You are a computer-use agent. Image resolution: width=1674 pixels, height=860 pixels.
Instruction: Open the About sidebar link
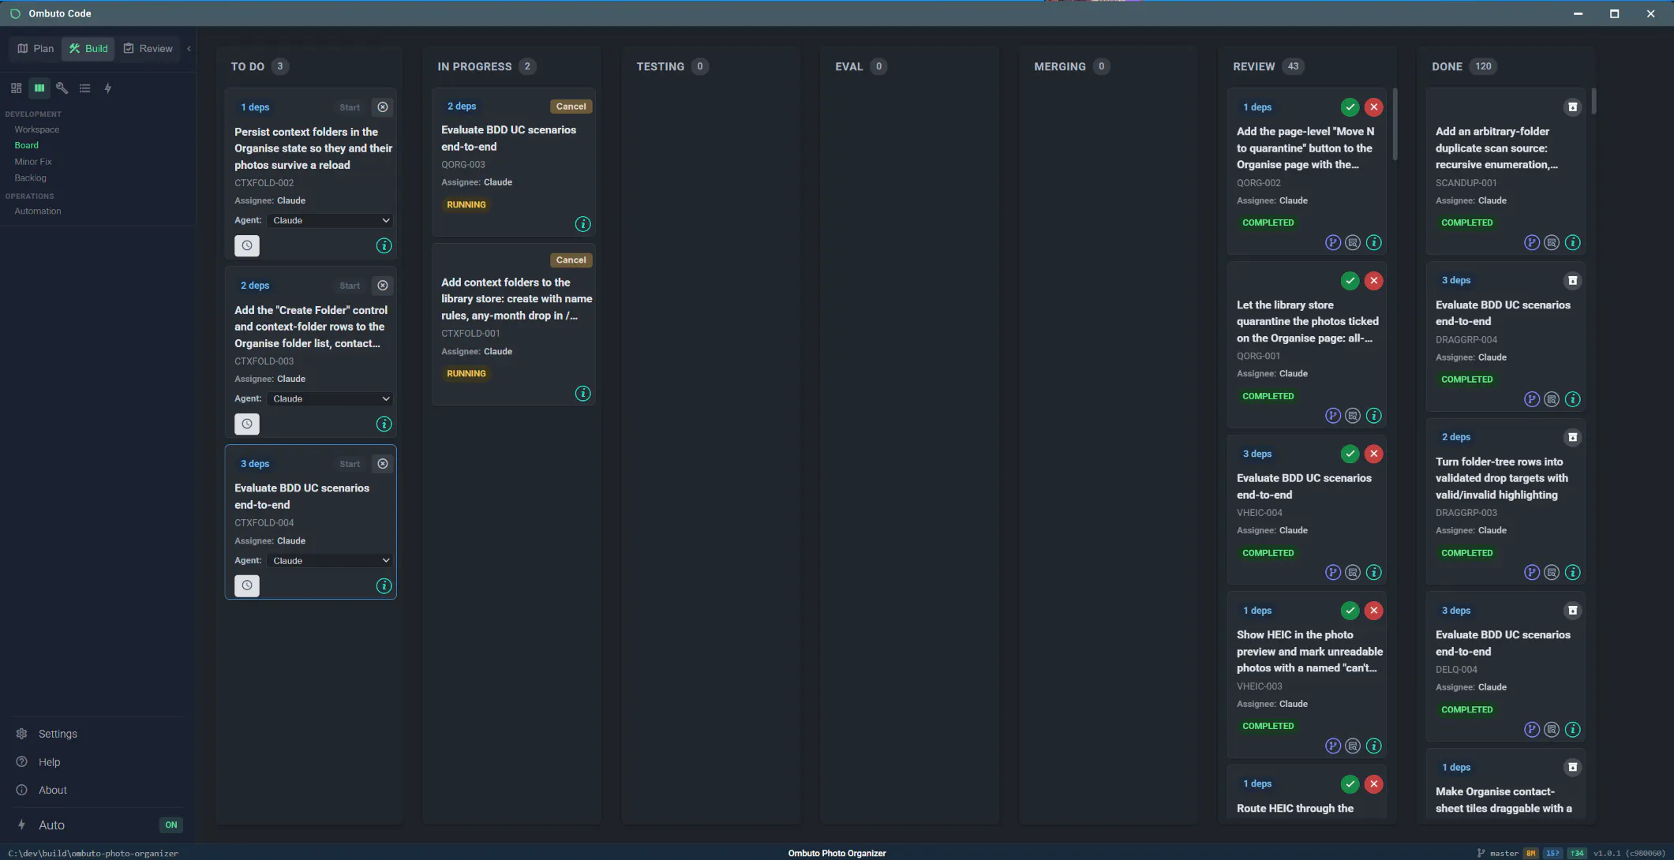coord(52,791)
